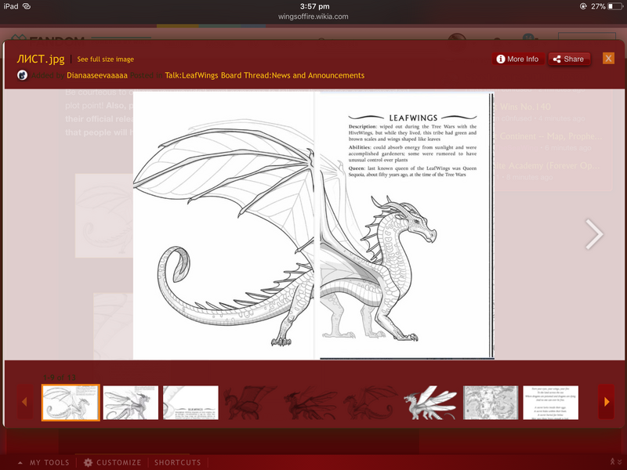Viewport: 627px width, 470px height.
Task: Select the third thumbnail with text page
Action: [x=190, y=402]
